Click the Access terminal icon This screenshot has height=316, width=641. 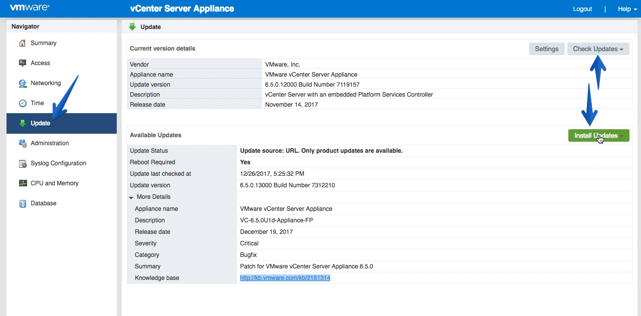[22, 63]
